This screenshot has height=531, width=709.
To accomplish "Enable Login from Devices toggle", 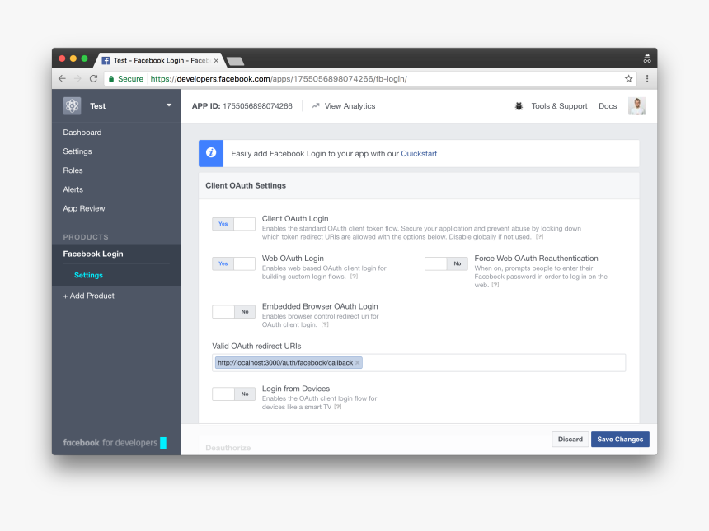I will point(234,394).
